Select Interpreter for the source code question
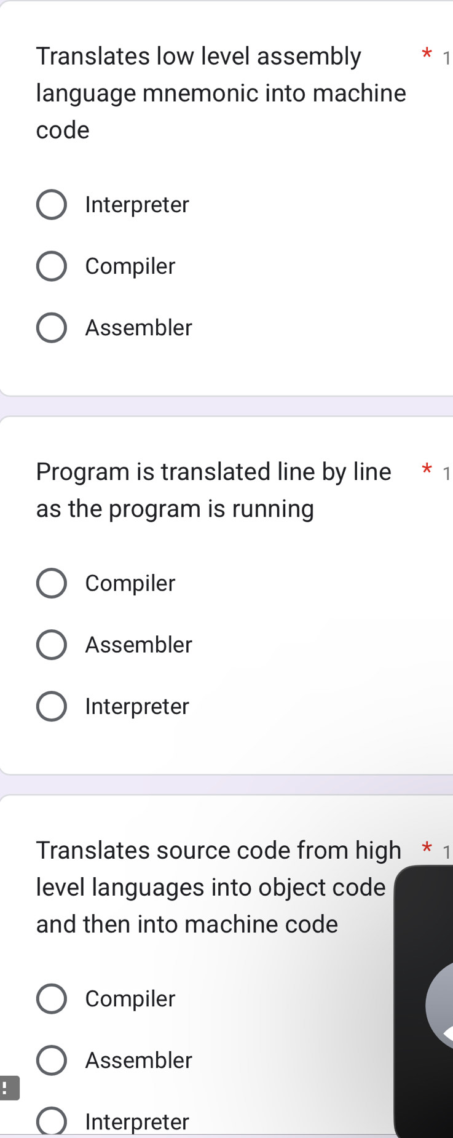The height and width of the screenshot is (1138, 453). click(52, 1121)
